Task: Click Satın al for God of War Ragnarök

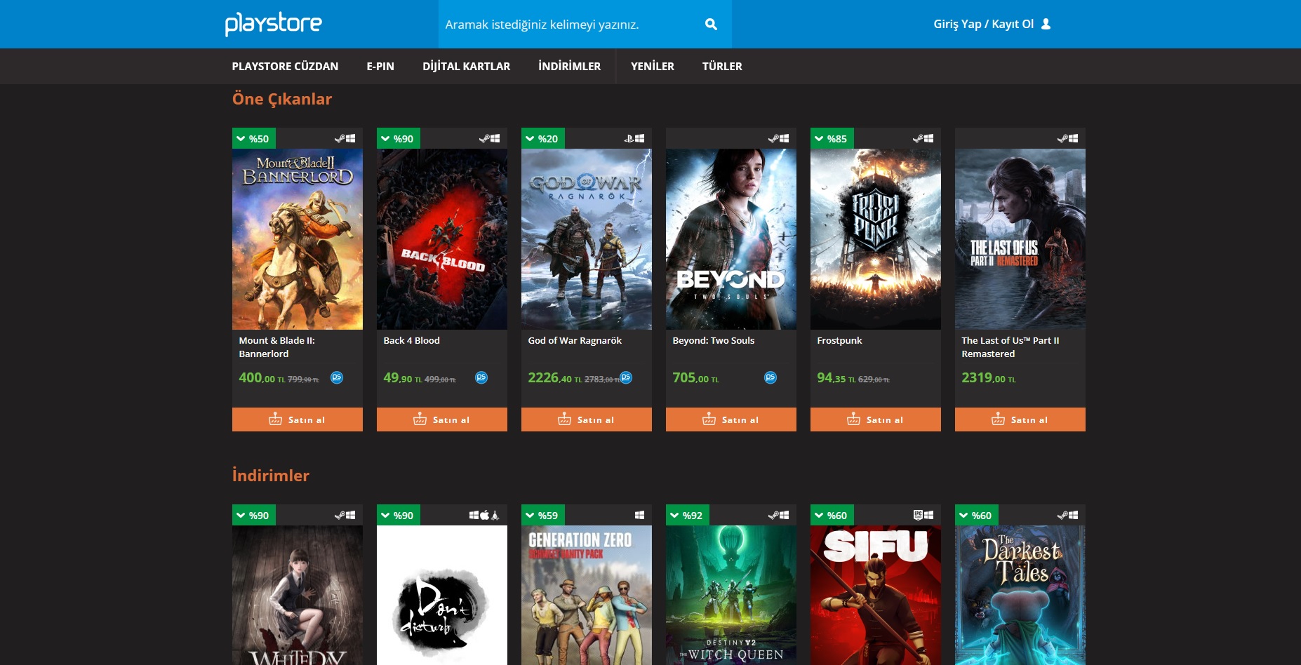Action: pyautogui.click(x=587, y=419)
